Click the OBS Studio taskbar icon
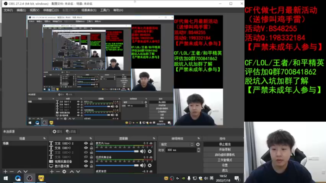 click(29, 179)
